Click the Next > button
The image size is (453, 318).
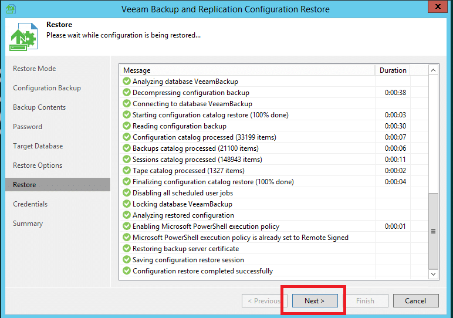tap(315, 300)
